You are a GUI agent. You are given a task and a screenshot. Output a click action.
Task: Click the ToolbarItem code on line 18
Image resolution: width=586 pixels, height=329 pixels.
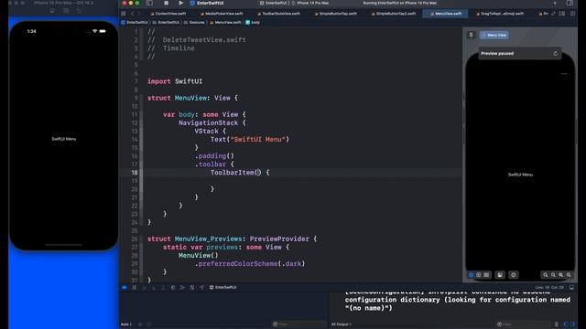pyautogui.click(x=240, y=173)
